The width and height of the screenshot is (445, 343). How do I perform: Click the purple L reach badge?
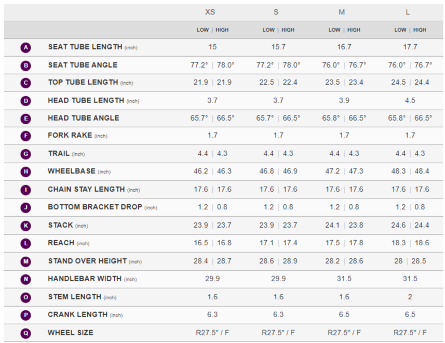(25, 243)
